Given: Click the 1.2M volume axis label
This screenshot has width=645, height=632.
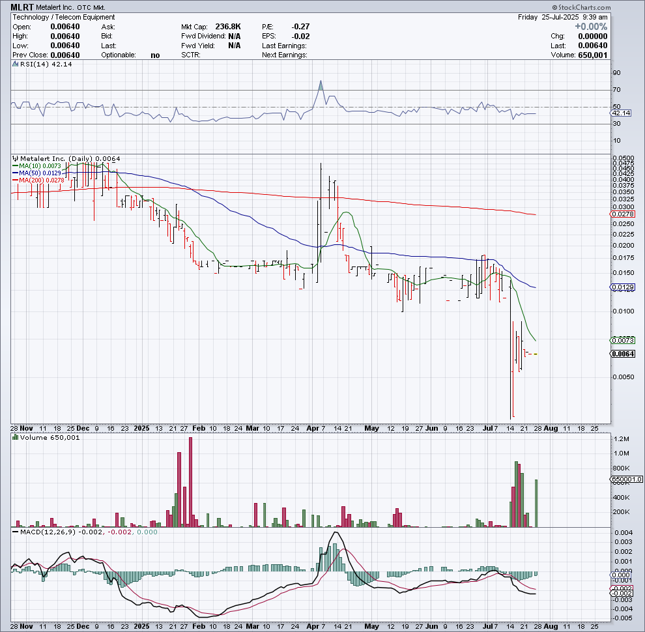Looking at the screenshot, I should click(622, 439).
